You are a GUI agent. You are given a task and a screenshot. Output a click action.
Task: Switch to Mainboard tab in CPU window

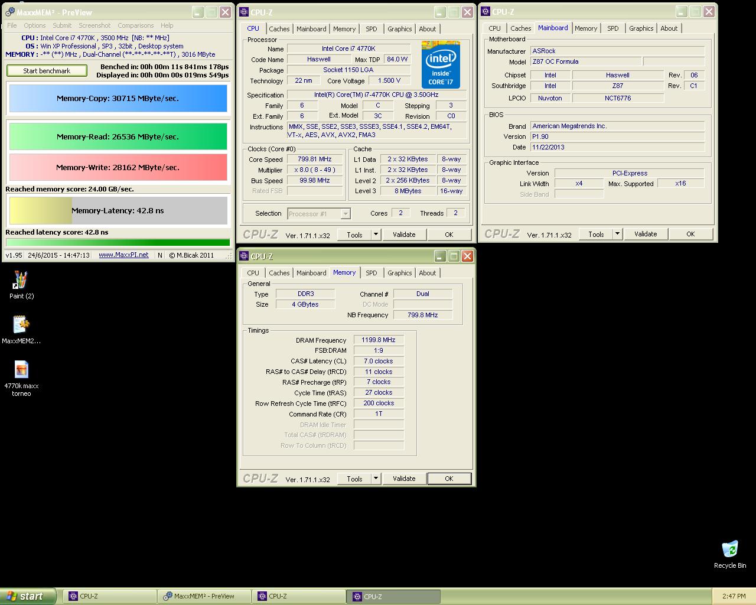click(x=311, y=29)
